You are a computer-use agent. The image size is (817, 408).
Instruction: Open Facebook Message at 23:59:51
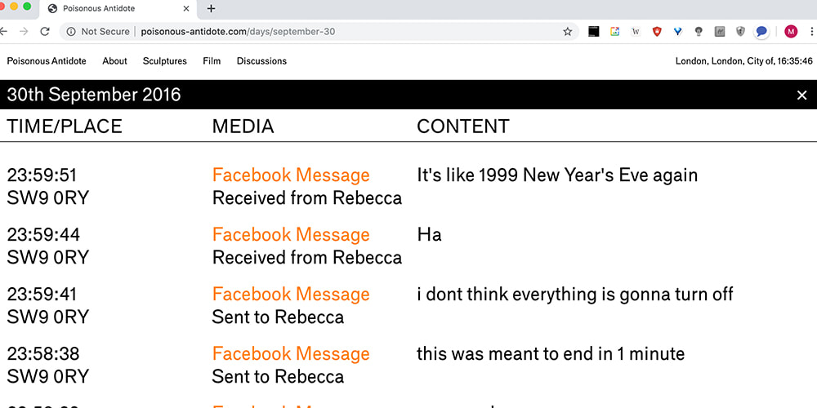291,175
